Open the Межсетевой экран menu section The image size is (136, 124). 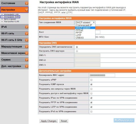tap(14, 53)
